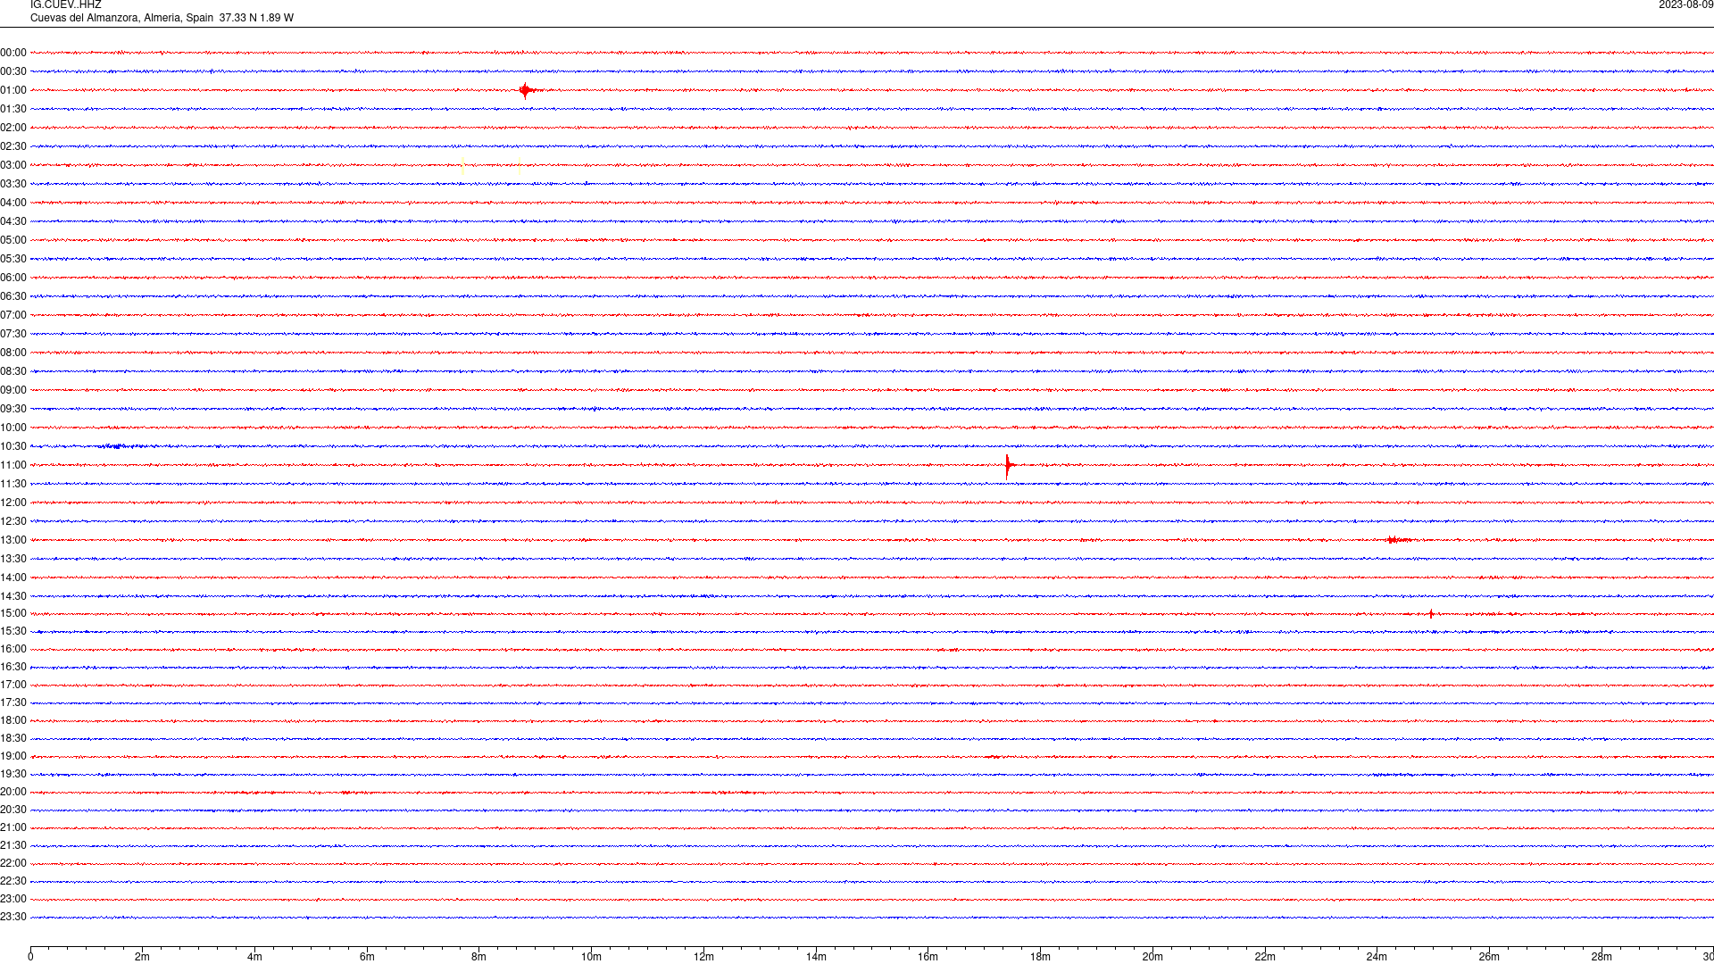Viewport: 1714px width, 964px height.
Task: Click the 00:00 time row label
Action: click(13, 53)
